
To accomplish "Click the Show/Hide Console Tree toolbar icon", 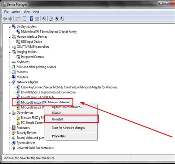I will pos(17,19).
